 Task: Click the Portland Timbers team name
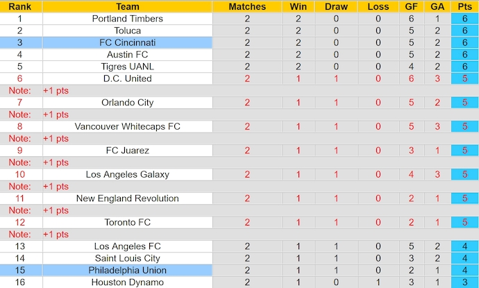[x=128, y=19]
